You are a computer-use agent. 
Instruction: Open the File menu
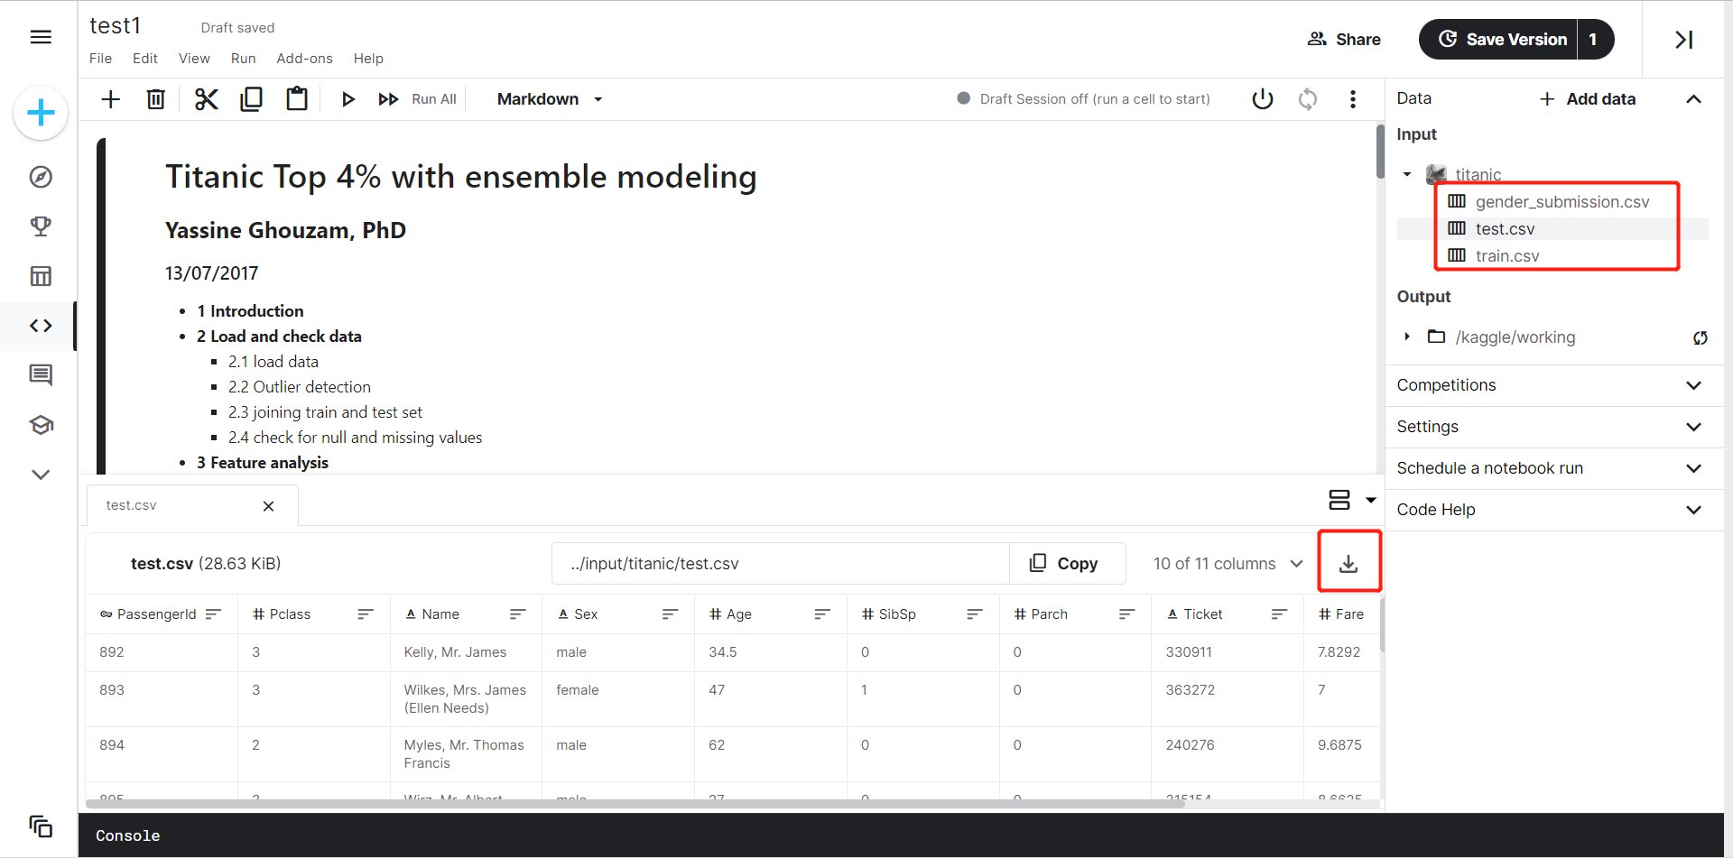pos(101,59)
